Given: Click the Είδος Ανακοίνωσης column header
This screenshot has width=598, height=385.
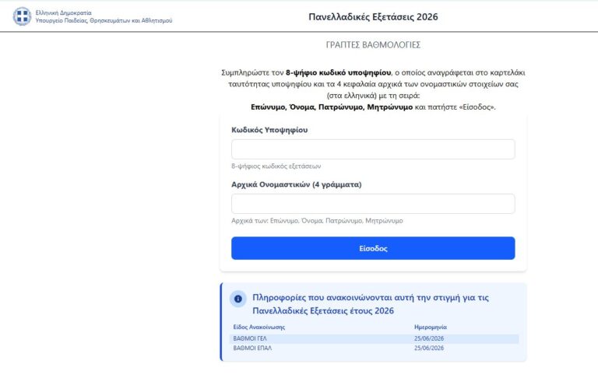Looking at the screenshot, I should pos(259,327).
